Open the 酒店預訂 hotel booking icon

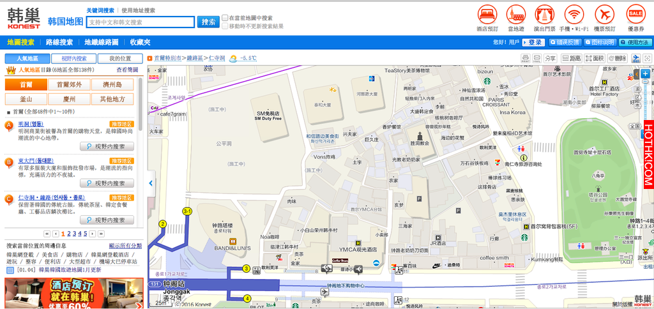coord(487,15)
